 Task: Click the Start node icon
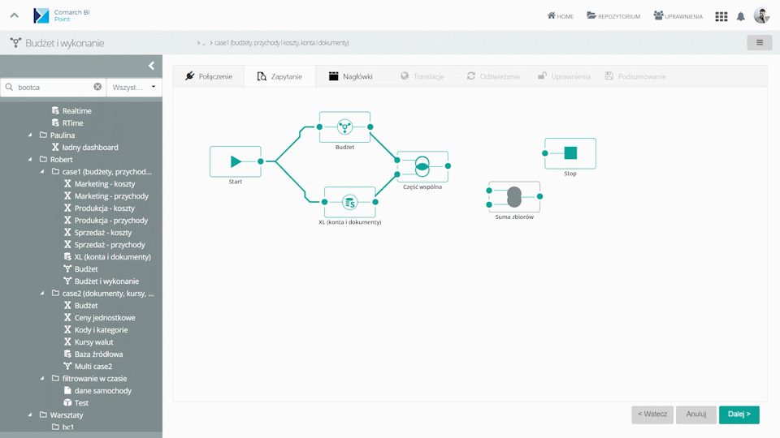pos(236,161)
